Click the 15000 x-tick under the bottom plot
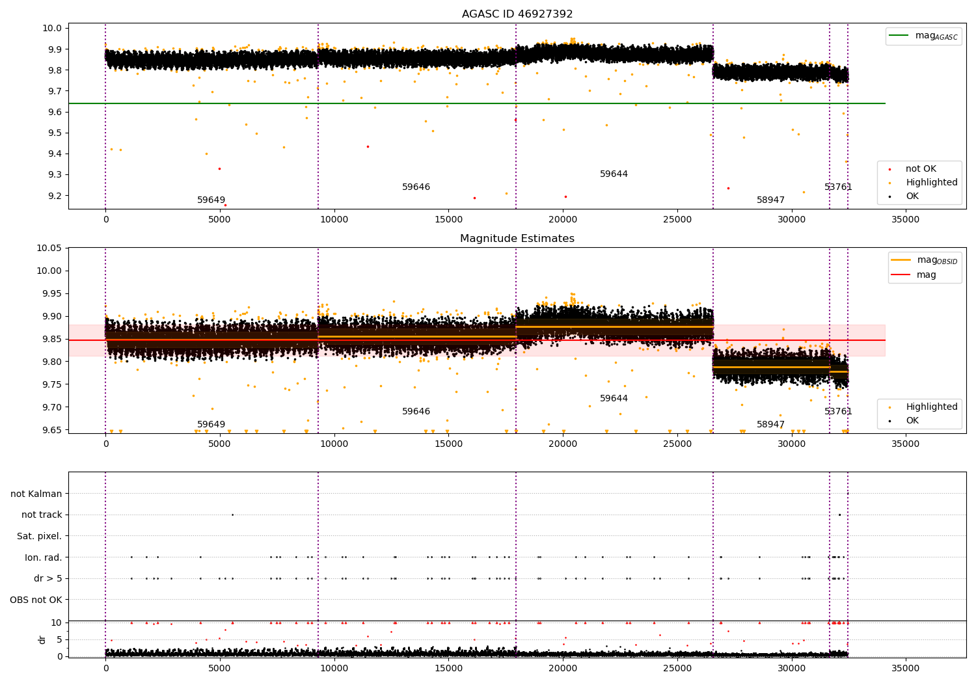 pyautogui.click(x=448, y=669)
